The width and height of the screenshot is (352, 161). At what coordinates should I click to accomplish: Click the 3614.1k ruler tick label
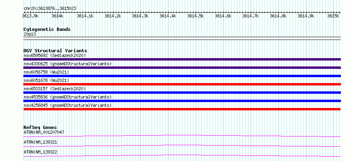(85, 16)
